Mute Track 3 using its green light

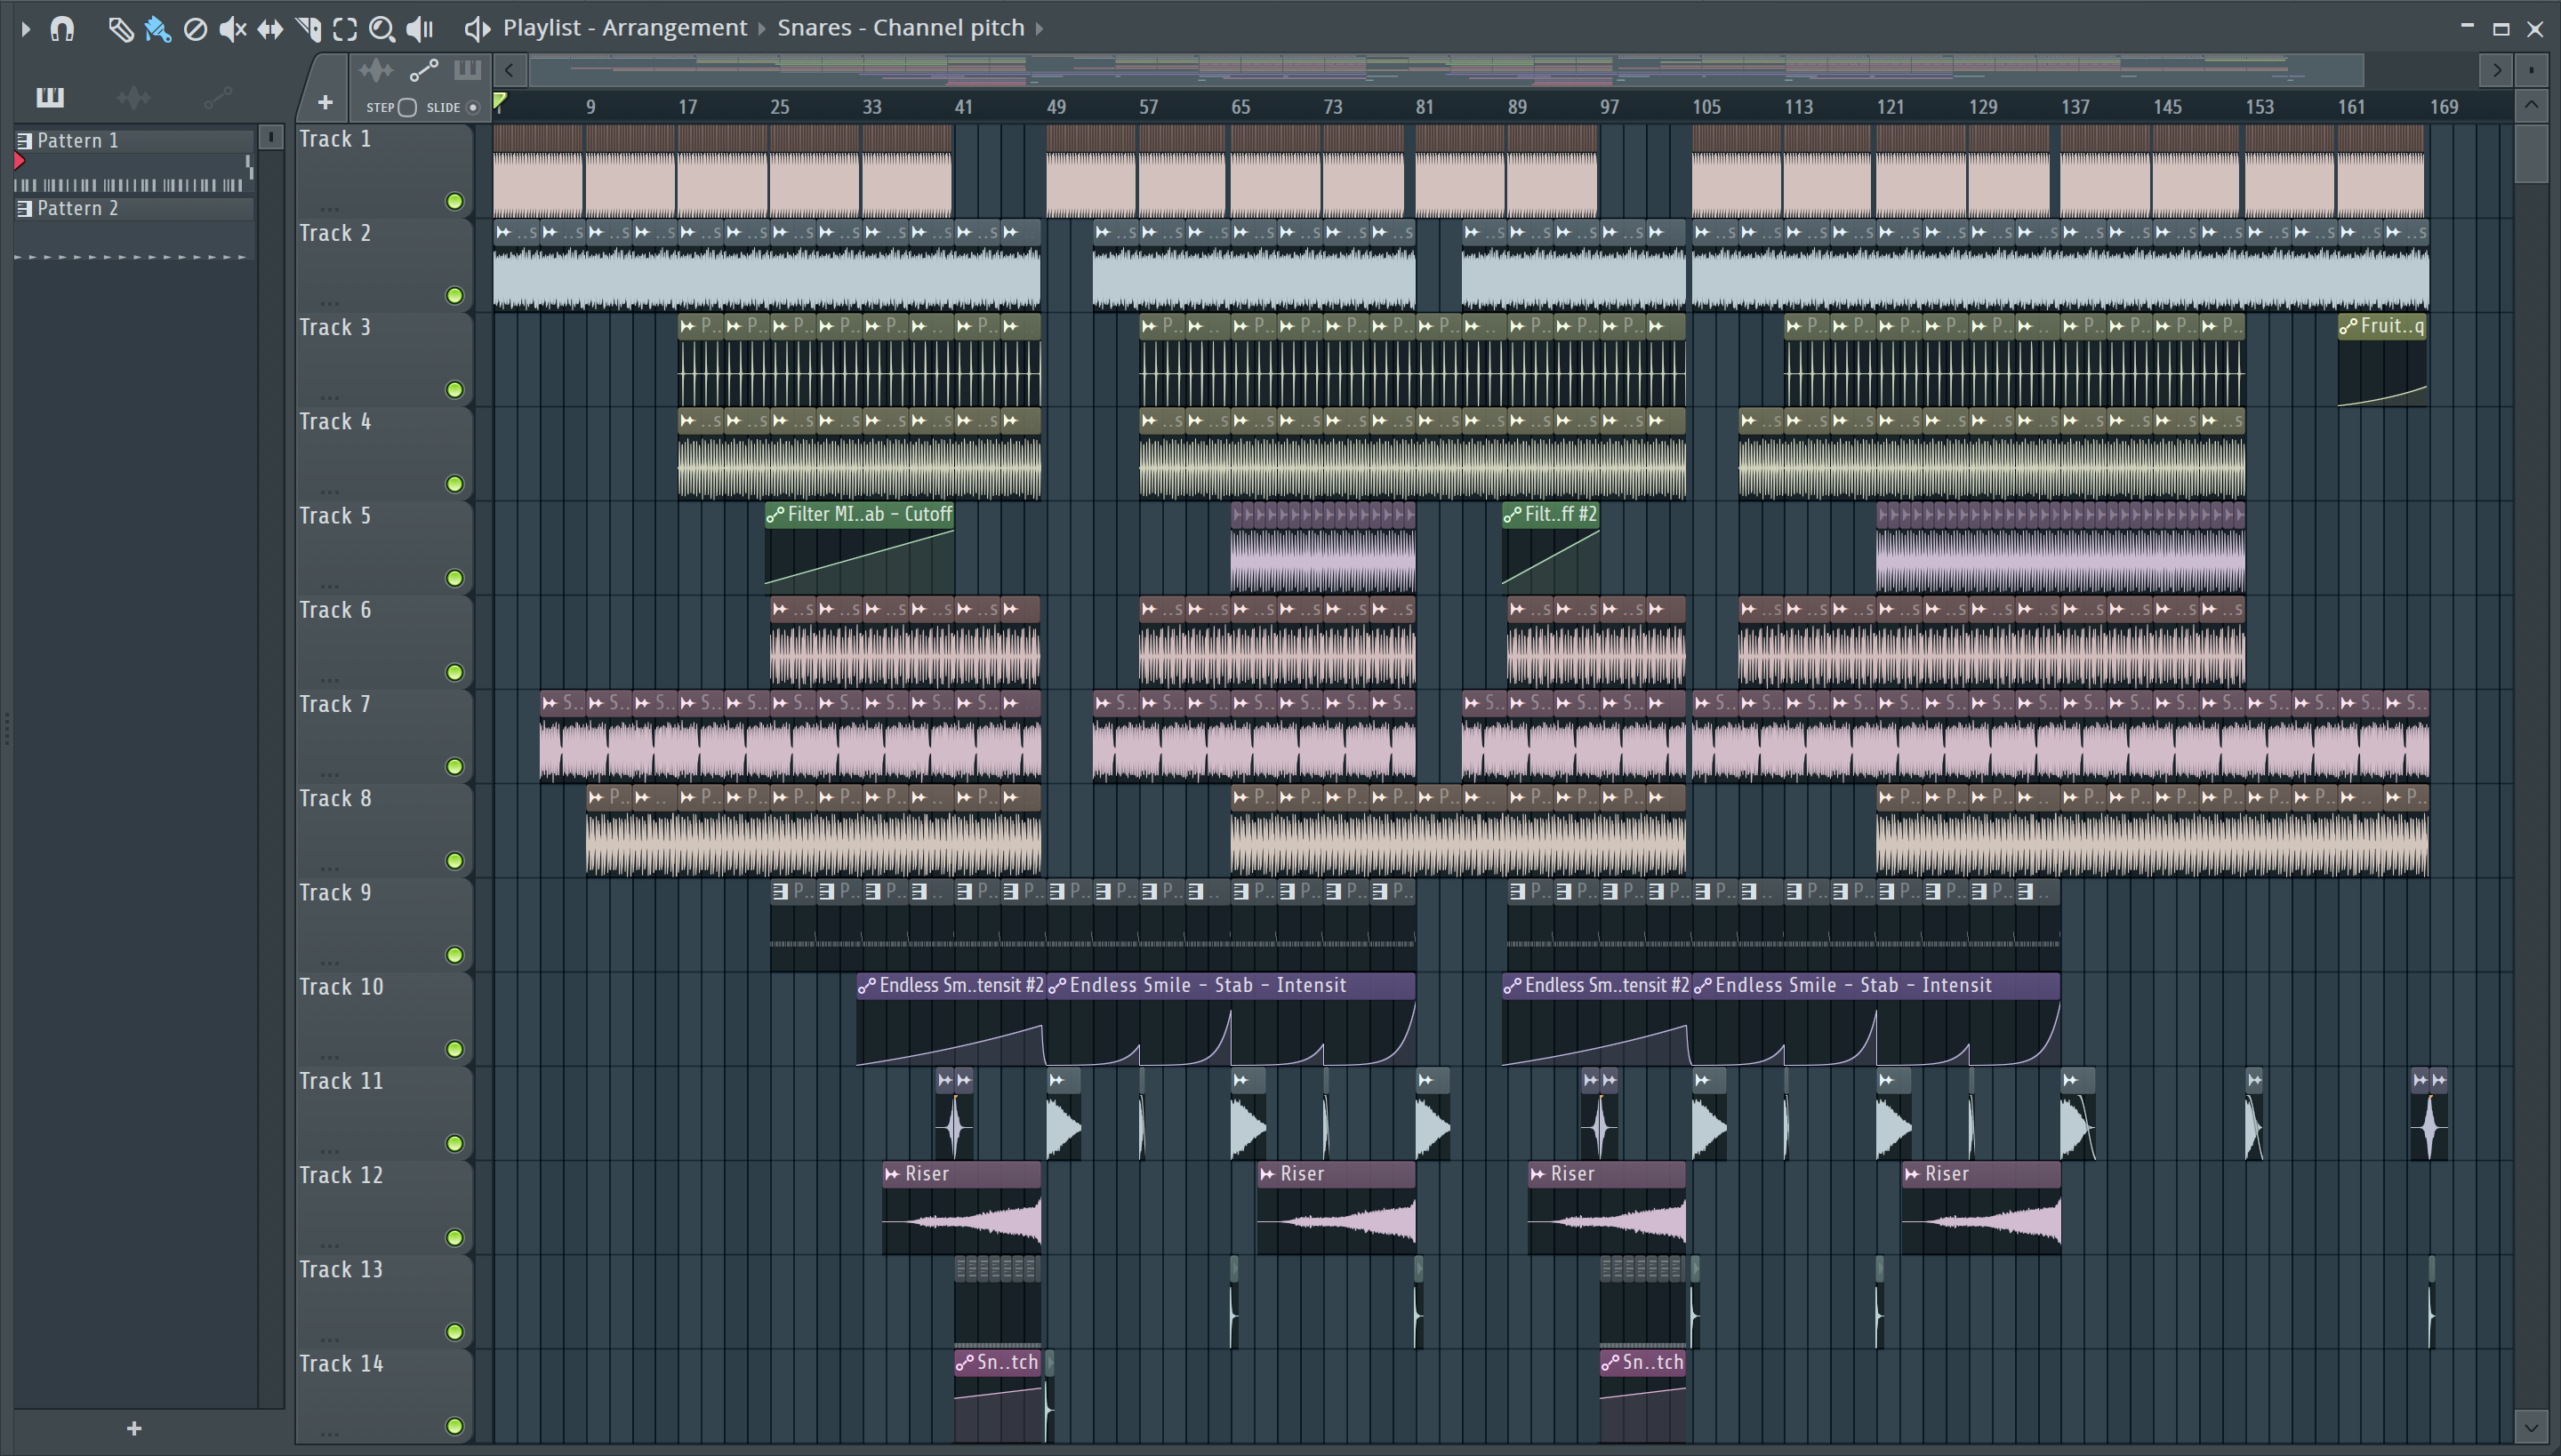(454, 390)
